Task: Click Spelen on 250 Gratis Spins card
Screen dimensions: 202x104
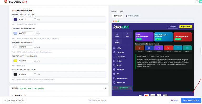Action: pos(158,39)
